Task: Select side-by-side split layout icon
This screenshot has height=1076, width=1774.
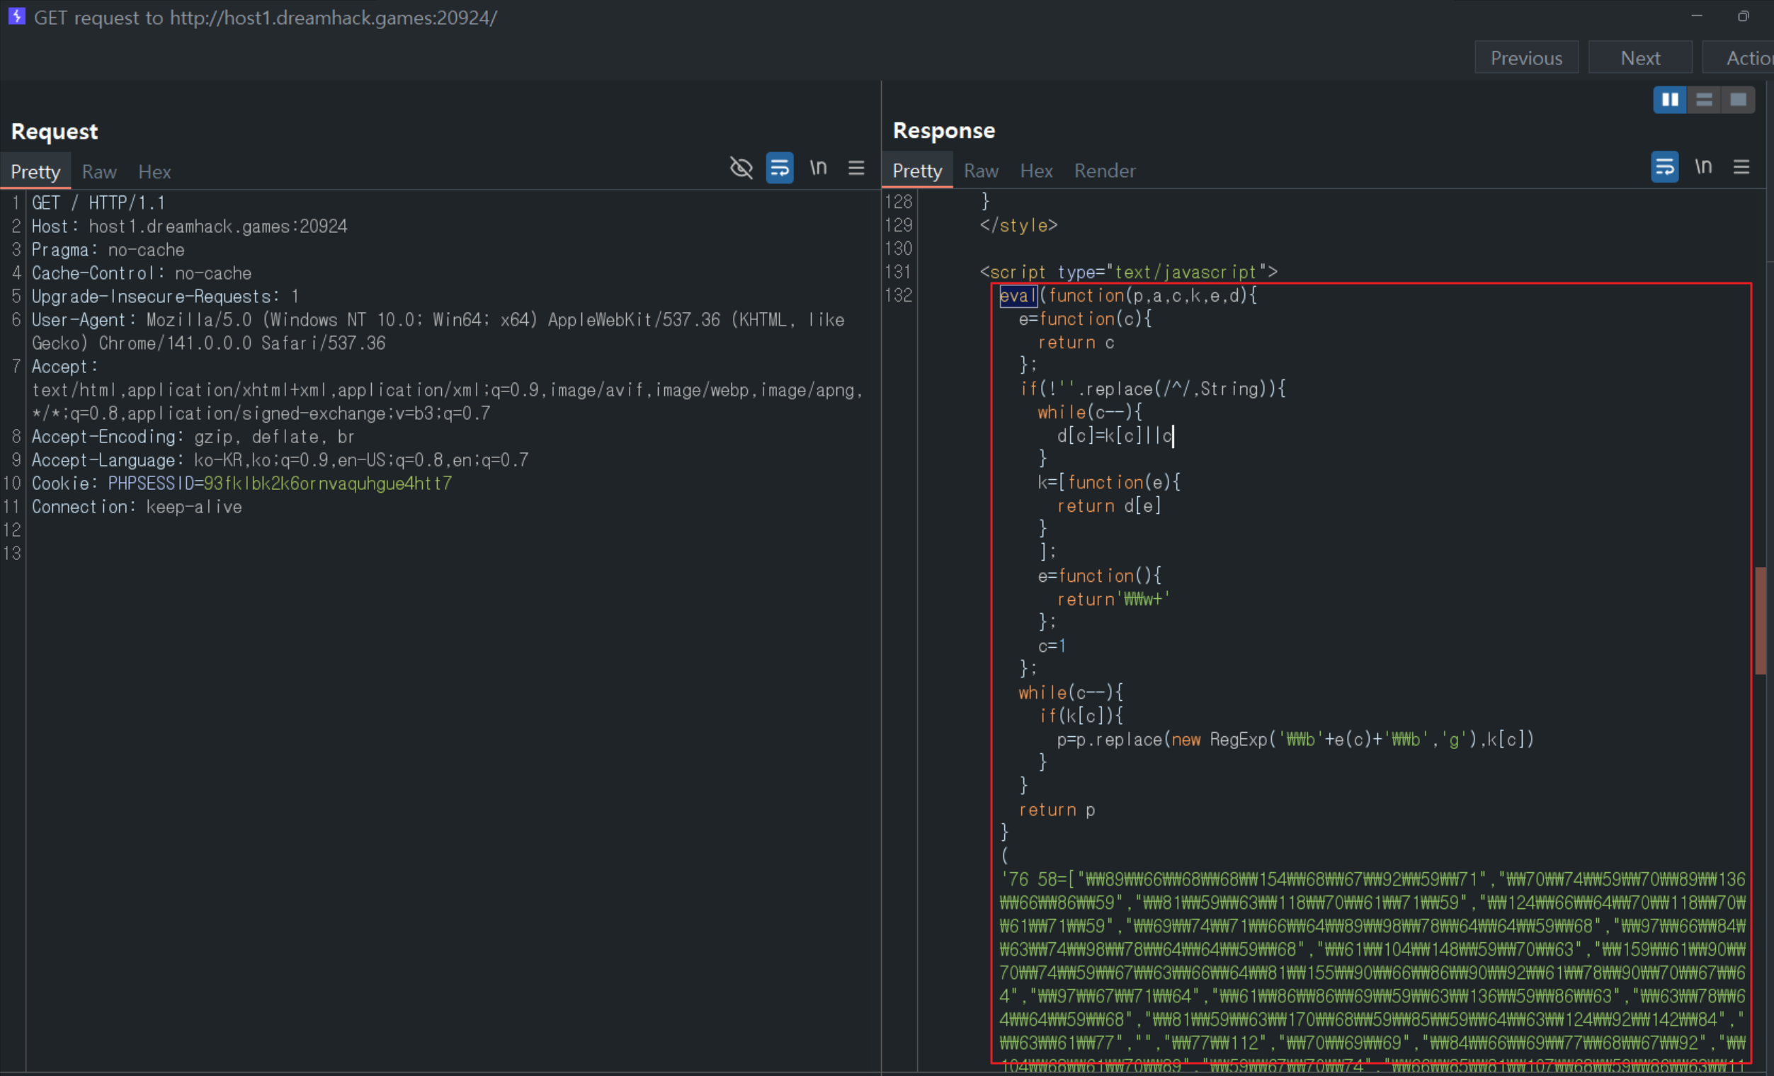Action: [1670, 99]
